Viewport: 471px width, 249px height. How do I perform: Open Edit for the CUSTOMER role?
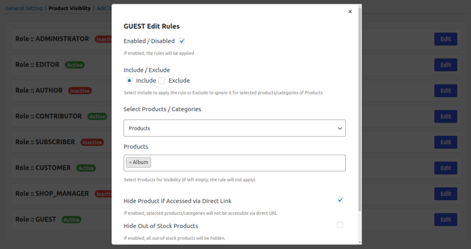[445, 168]
